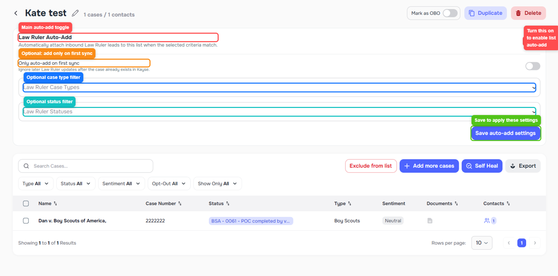Expand the Show Only All filter

point(218,183)
